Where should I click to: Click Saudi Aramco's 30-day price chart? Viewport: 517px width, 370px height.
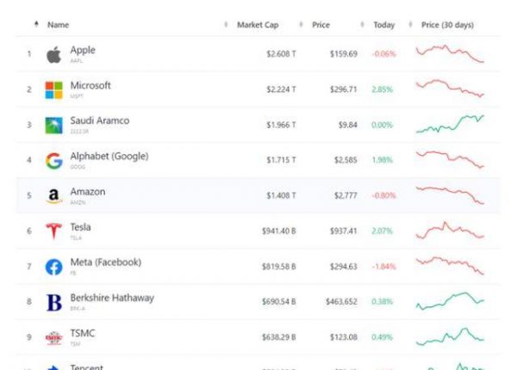coord(450,125)
